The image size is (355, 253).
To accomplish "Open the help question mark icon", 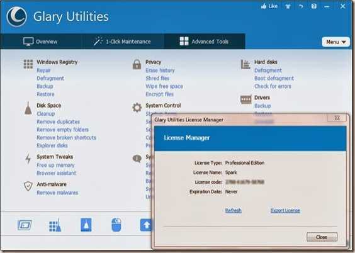I will (x=314, y=6).
